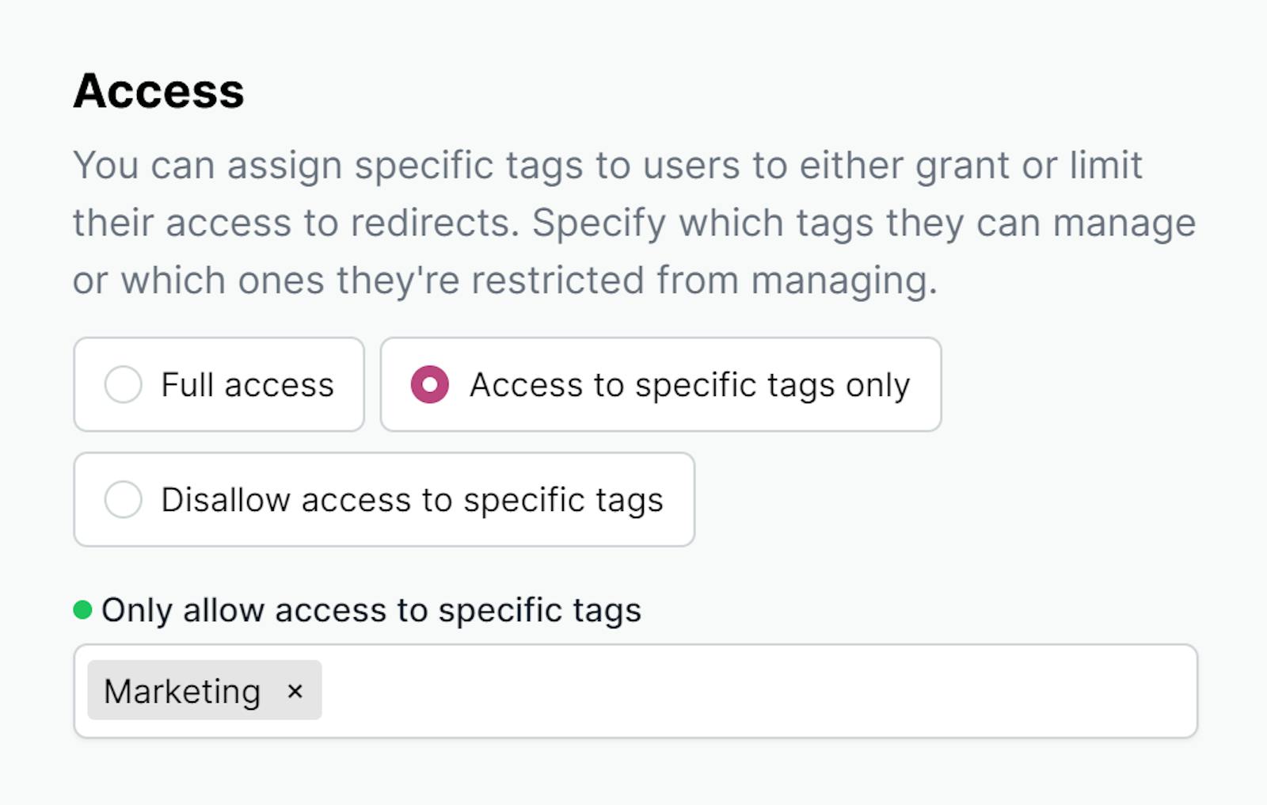
Task: Choose the Access to specific tags only radio
Action: click(x=430, y=385)
